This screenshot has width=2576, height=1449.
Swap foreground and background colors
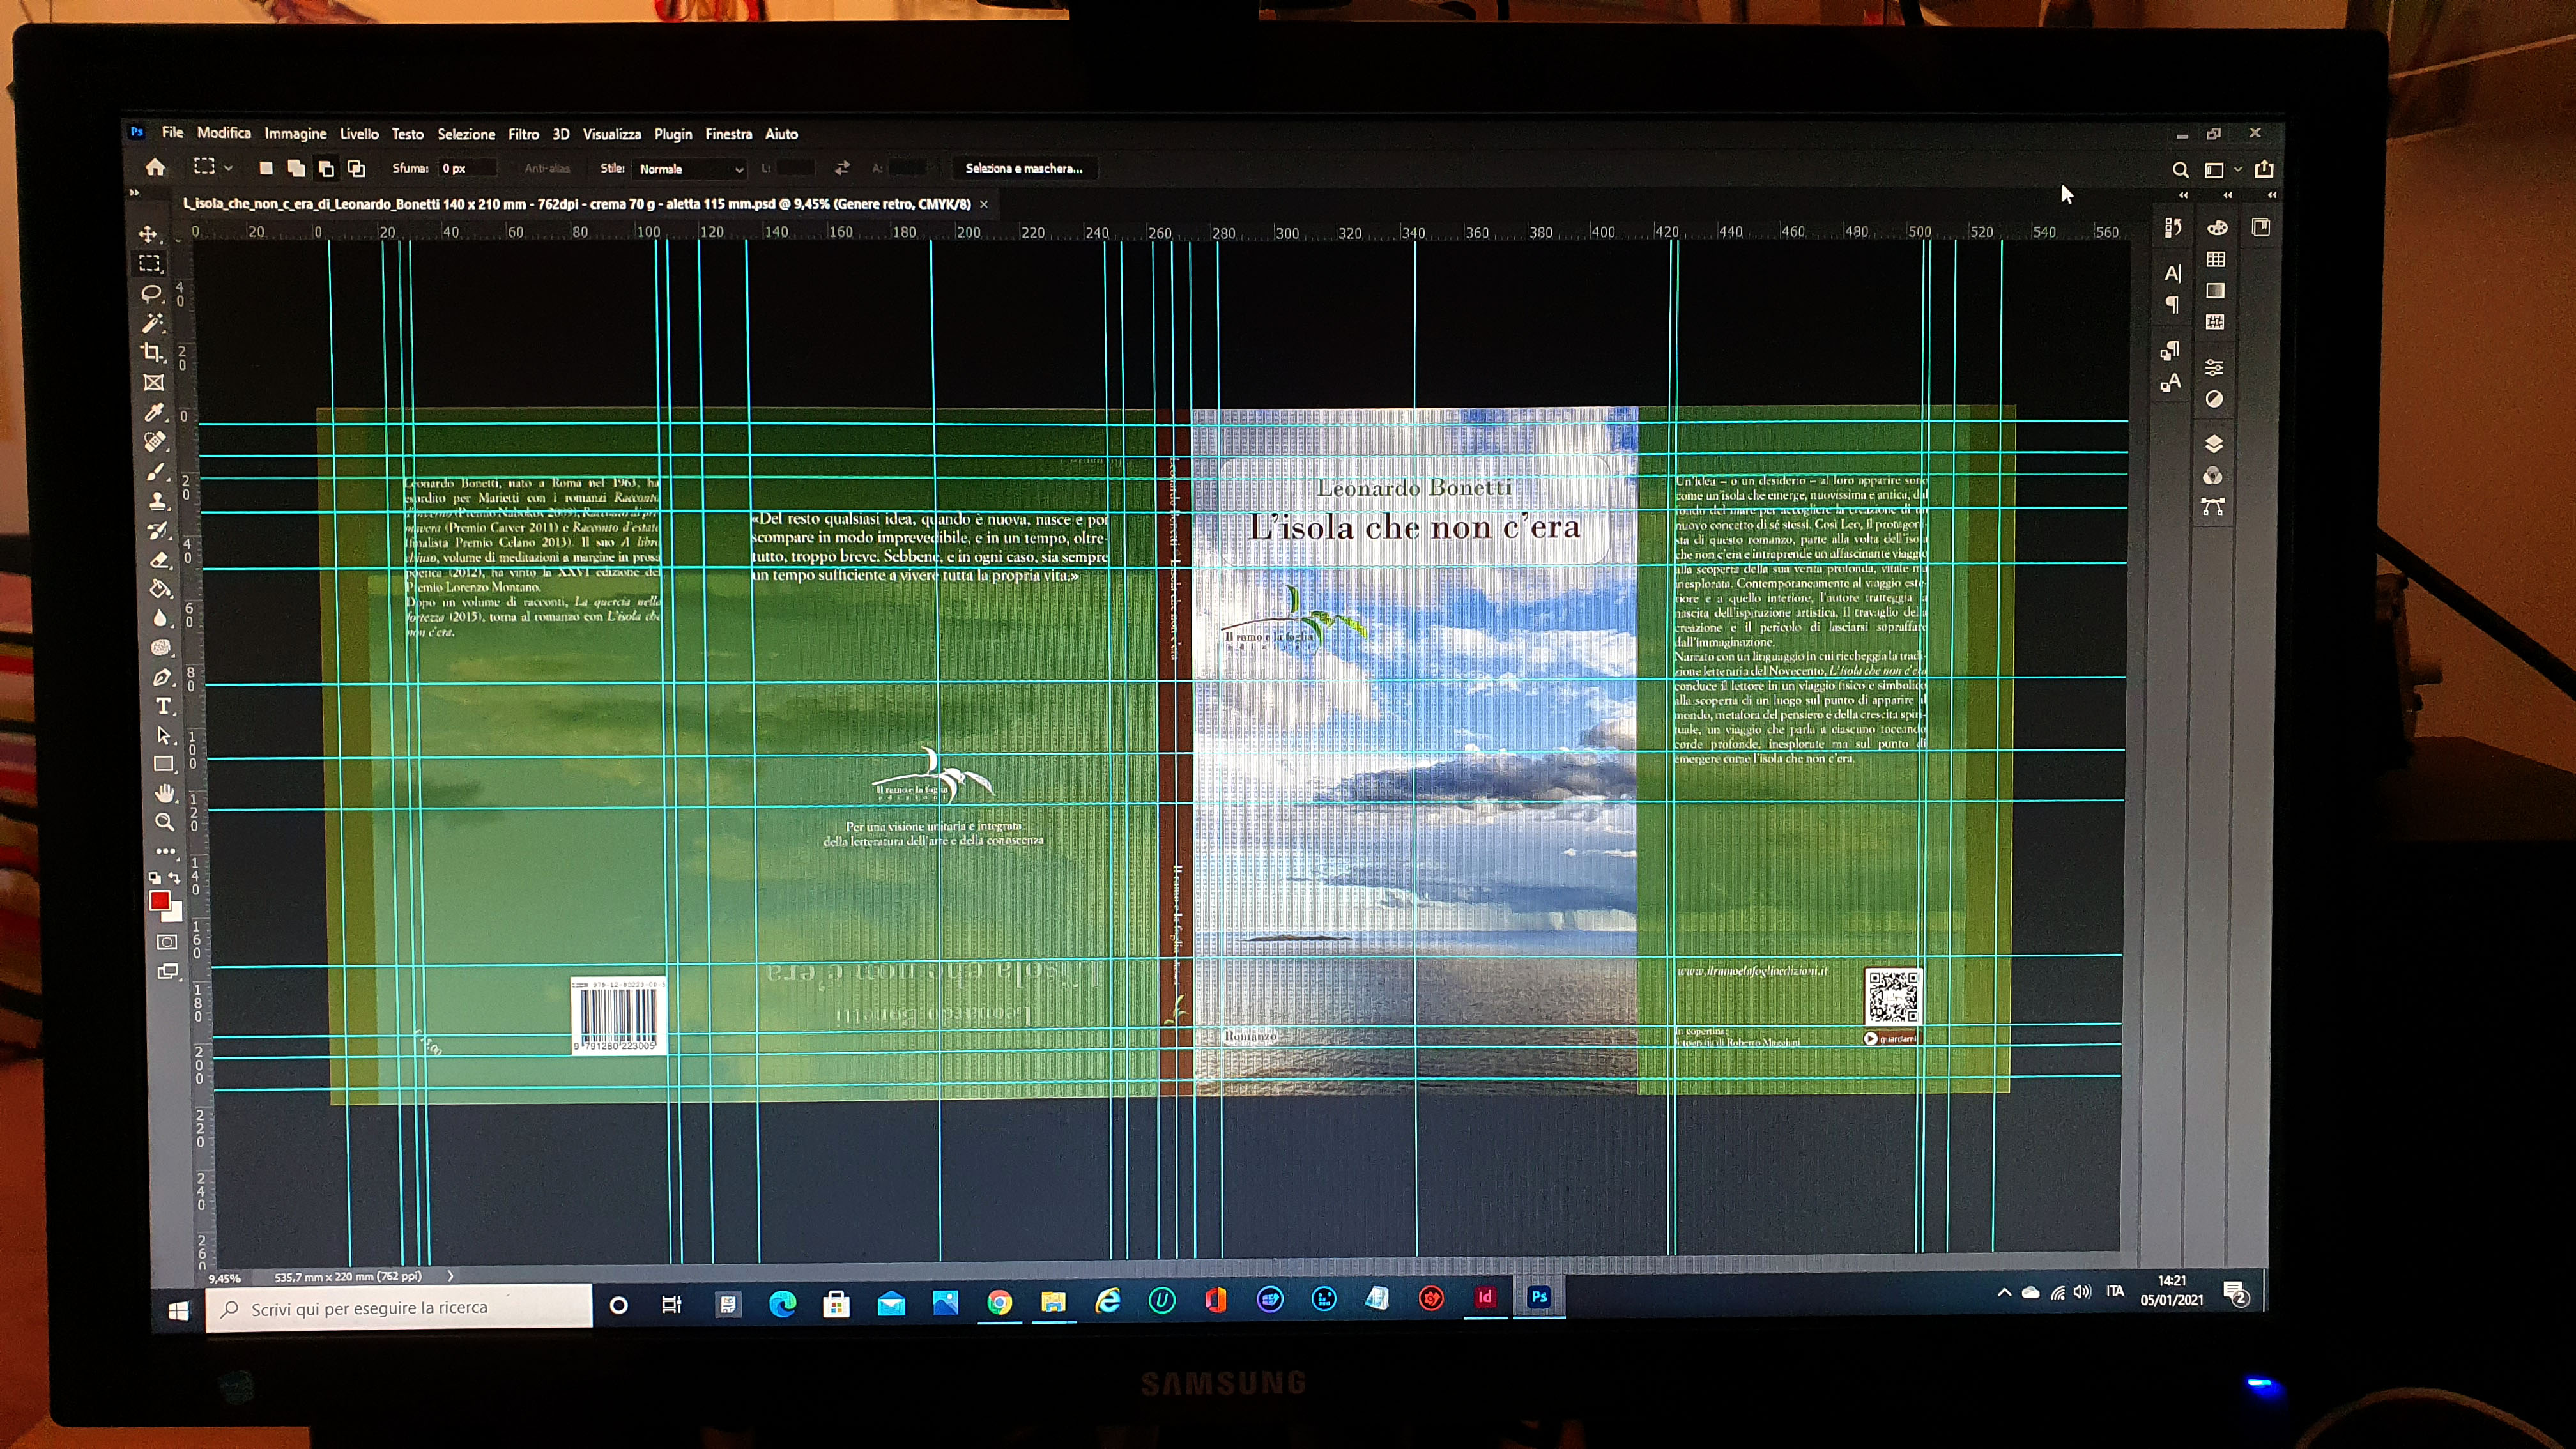[x=175, y=877]
